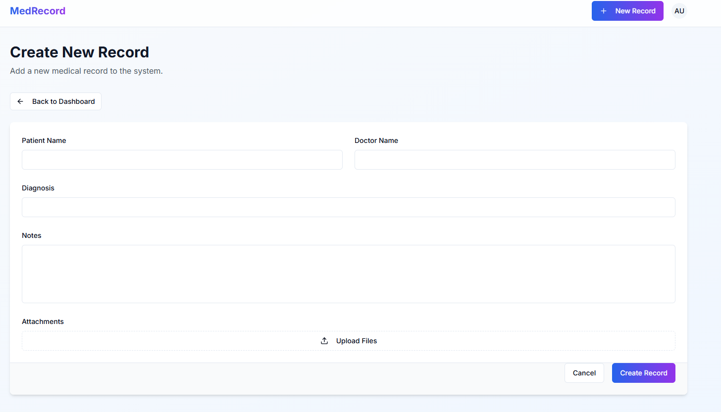Go back to Dashboard
Screen dimensions: 721x412
coord(55,101)
